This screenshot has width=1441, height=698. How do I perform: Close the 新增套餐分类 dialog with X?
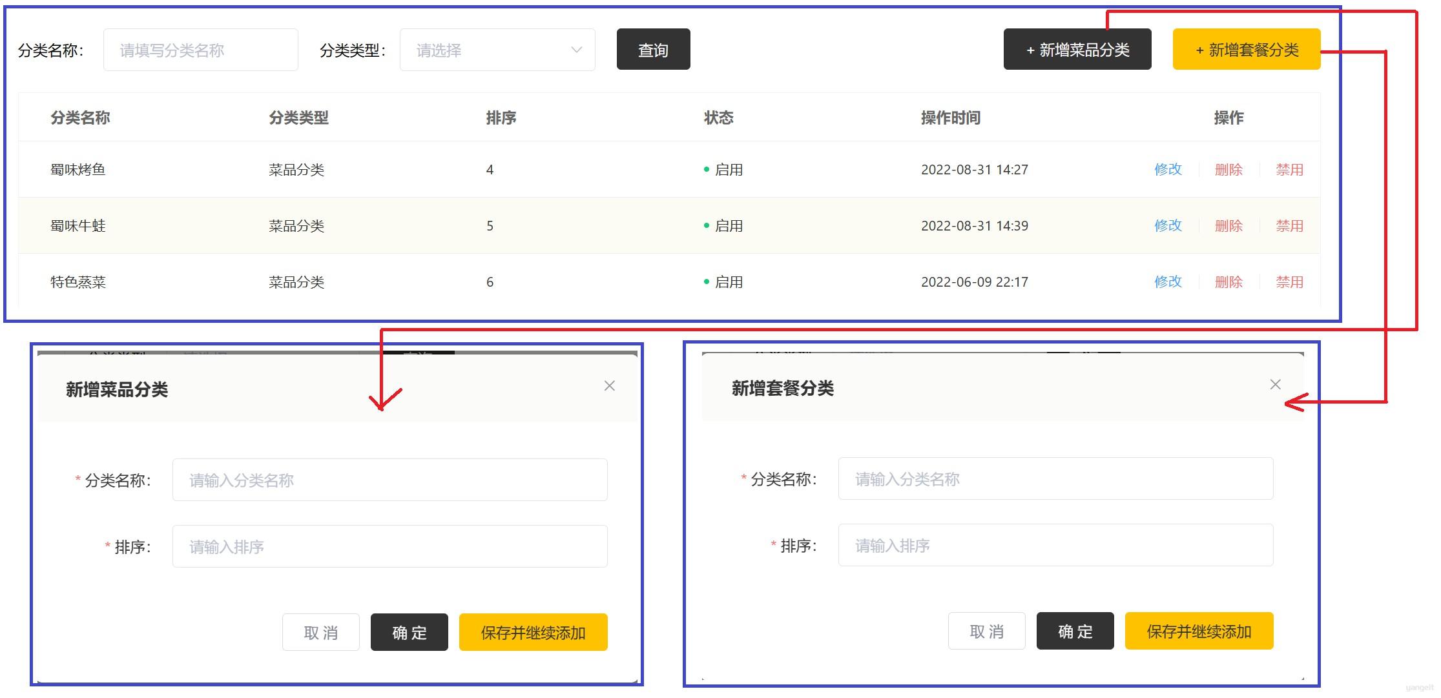(x=1275, y=384)
